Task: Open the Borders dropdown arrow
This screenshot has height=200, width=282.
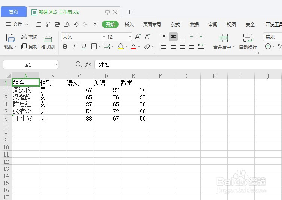Action: (99, 47)
